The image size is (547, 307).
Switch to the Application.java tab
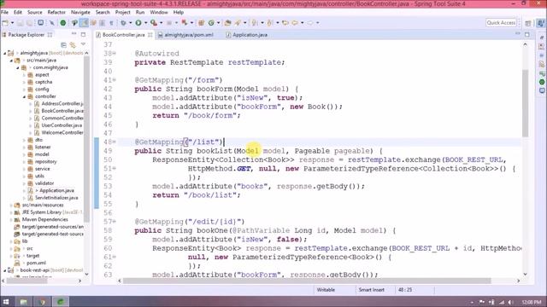[x=250, y=35]
